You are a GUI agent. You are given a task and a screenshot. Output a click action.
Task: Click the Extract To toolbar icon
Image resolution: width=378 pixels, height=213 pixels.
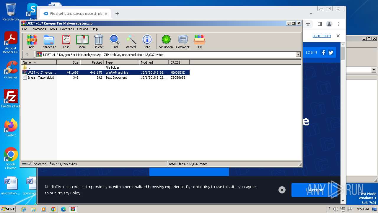49,42
